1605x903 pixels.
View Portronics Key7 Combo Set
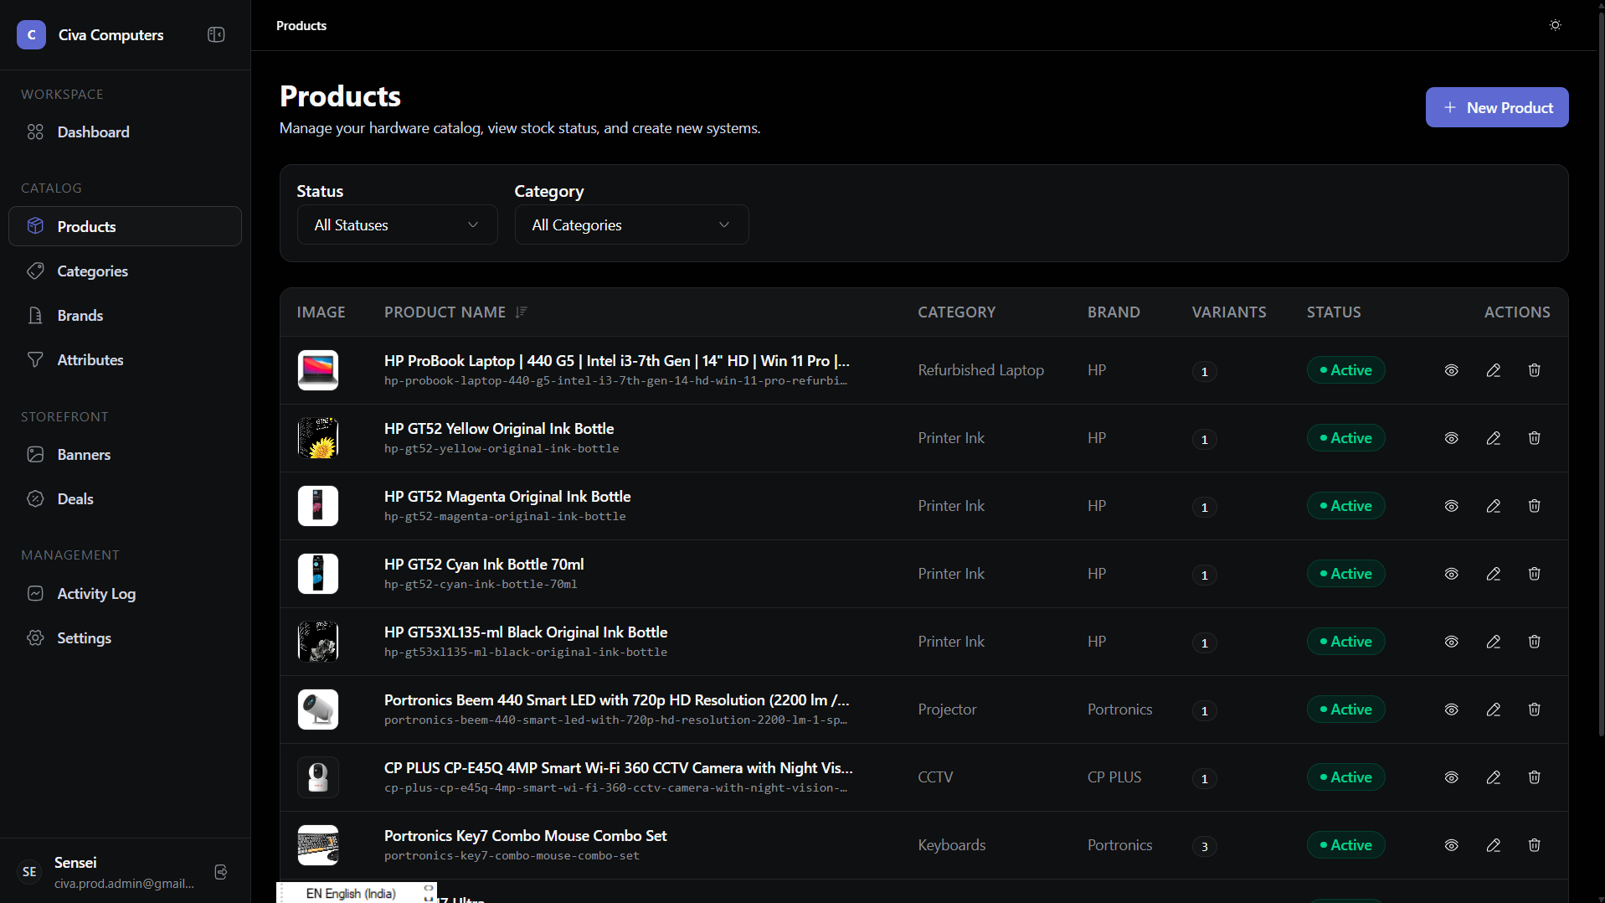pos(1452,845)
